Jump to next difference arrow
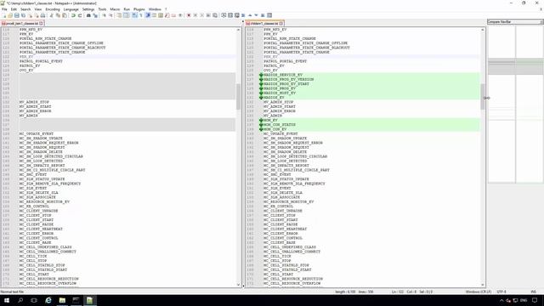The width and height of the screenshot is (544, 306). tap(256, 15)
